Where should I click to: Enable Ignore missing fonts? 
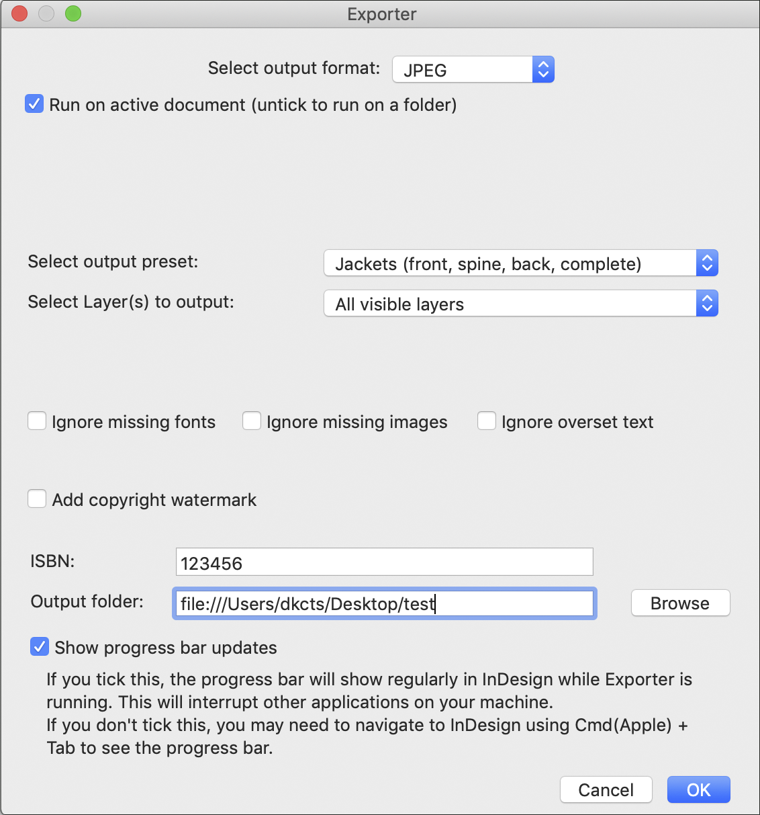(x=37, y=421)
